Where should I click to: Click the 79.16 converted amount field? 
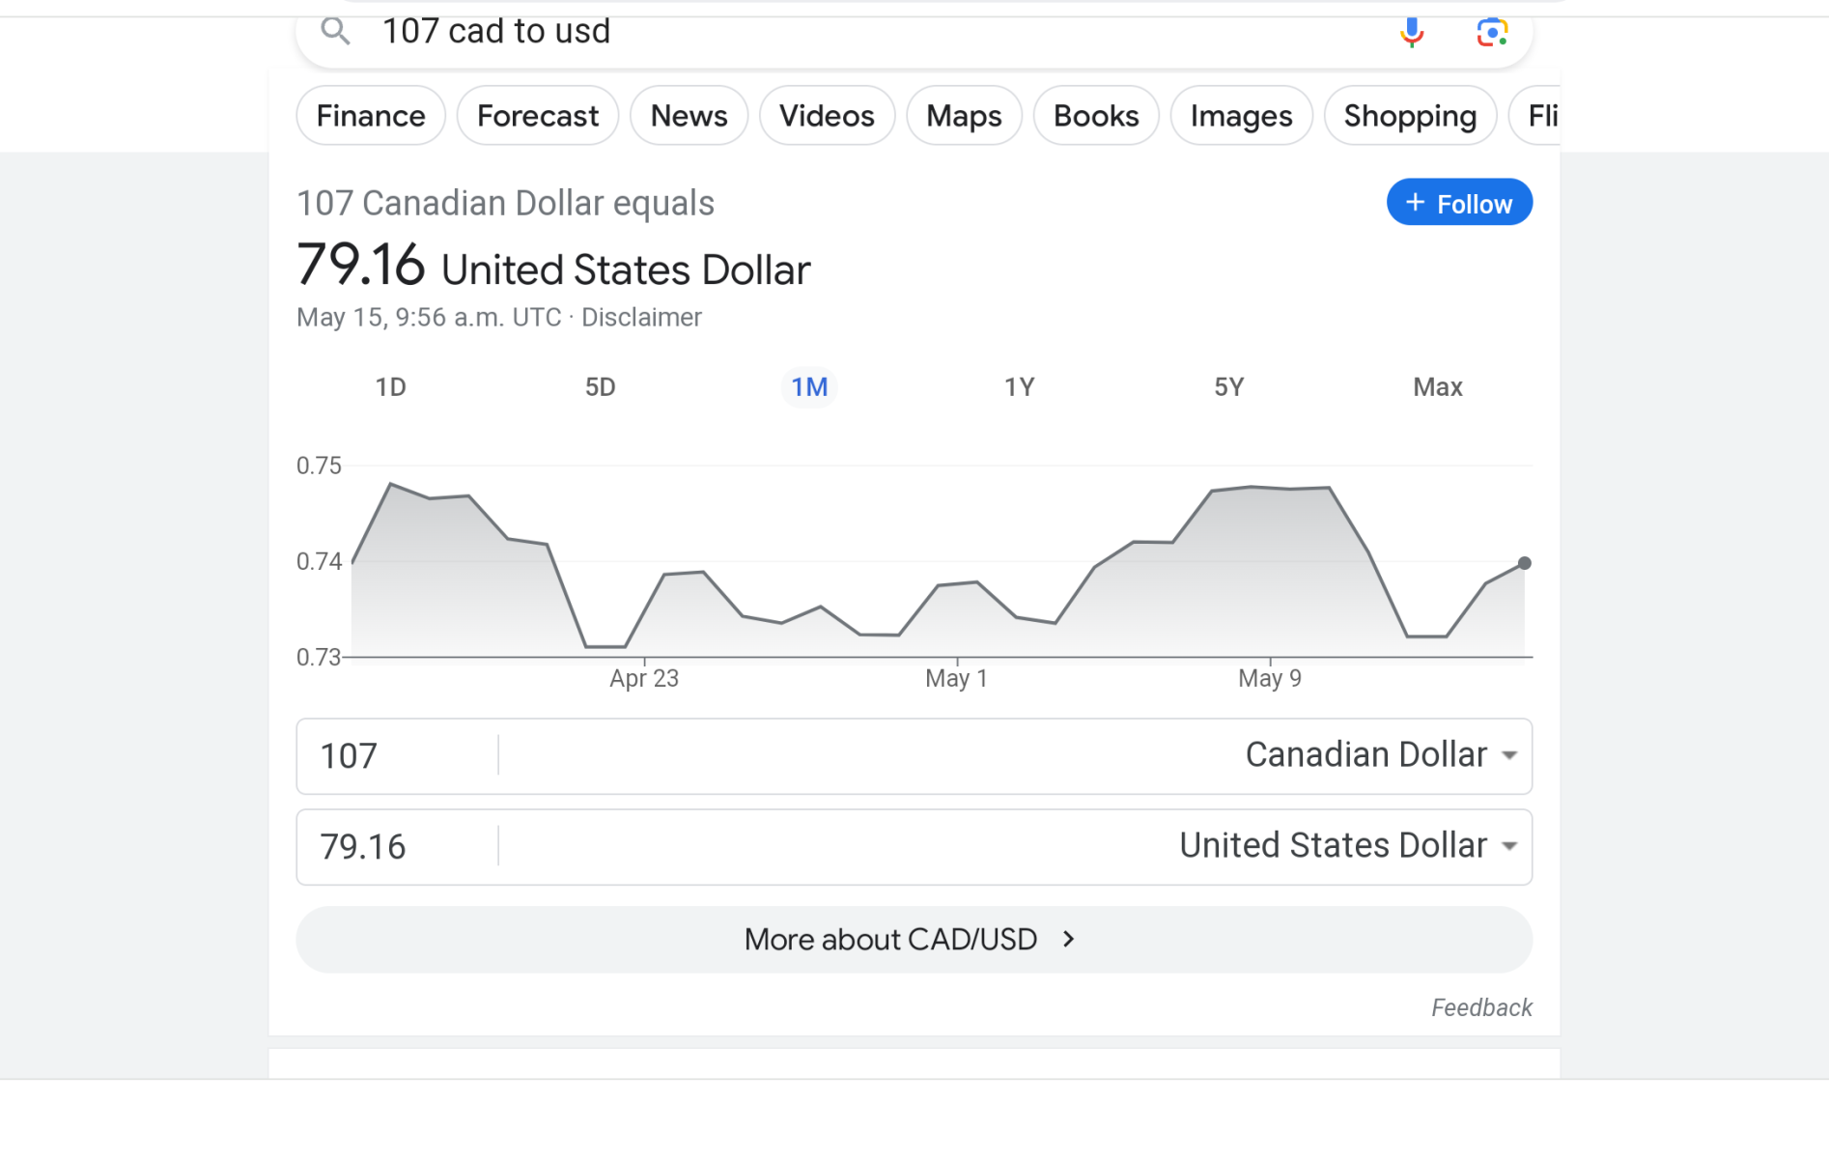point(398,847)
